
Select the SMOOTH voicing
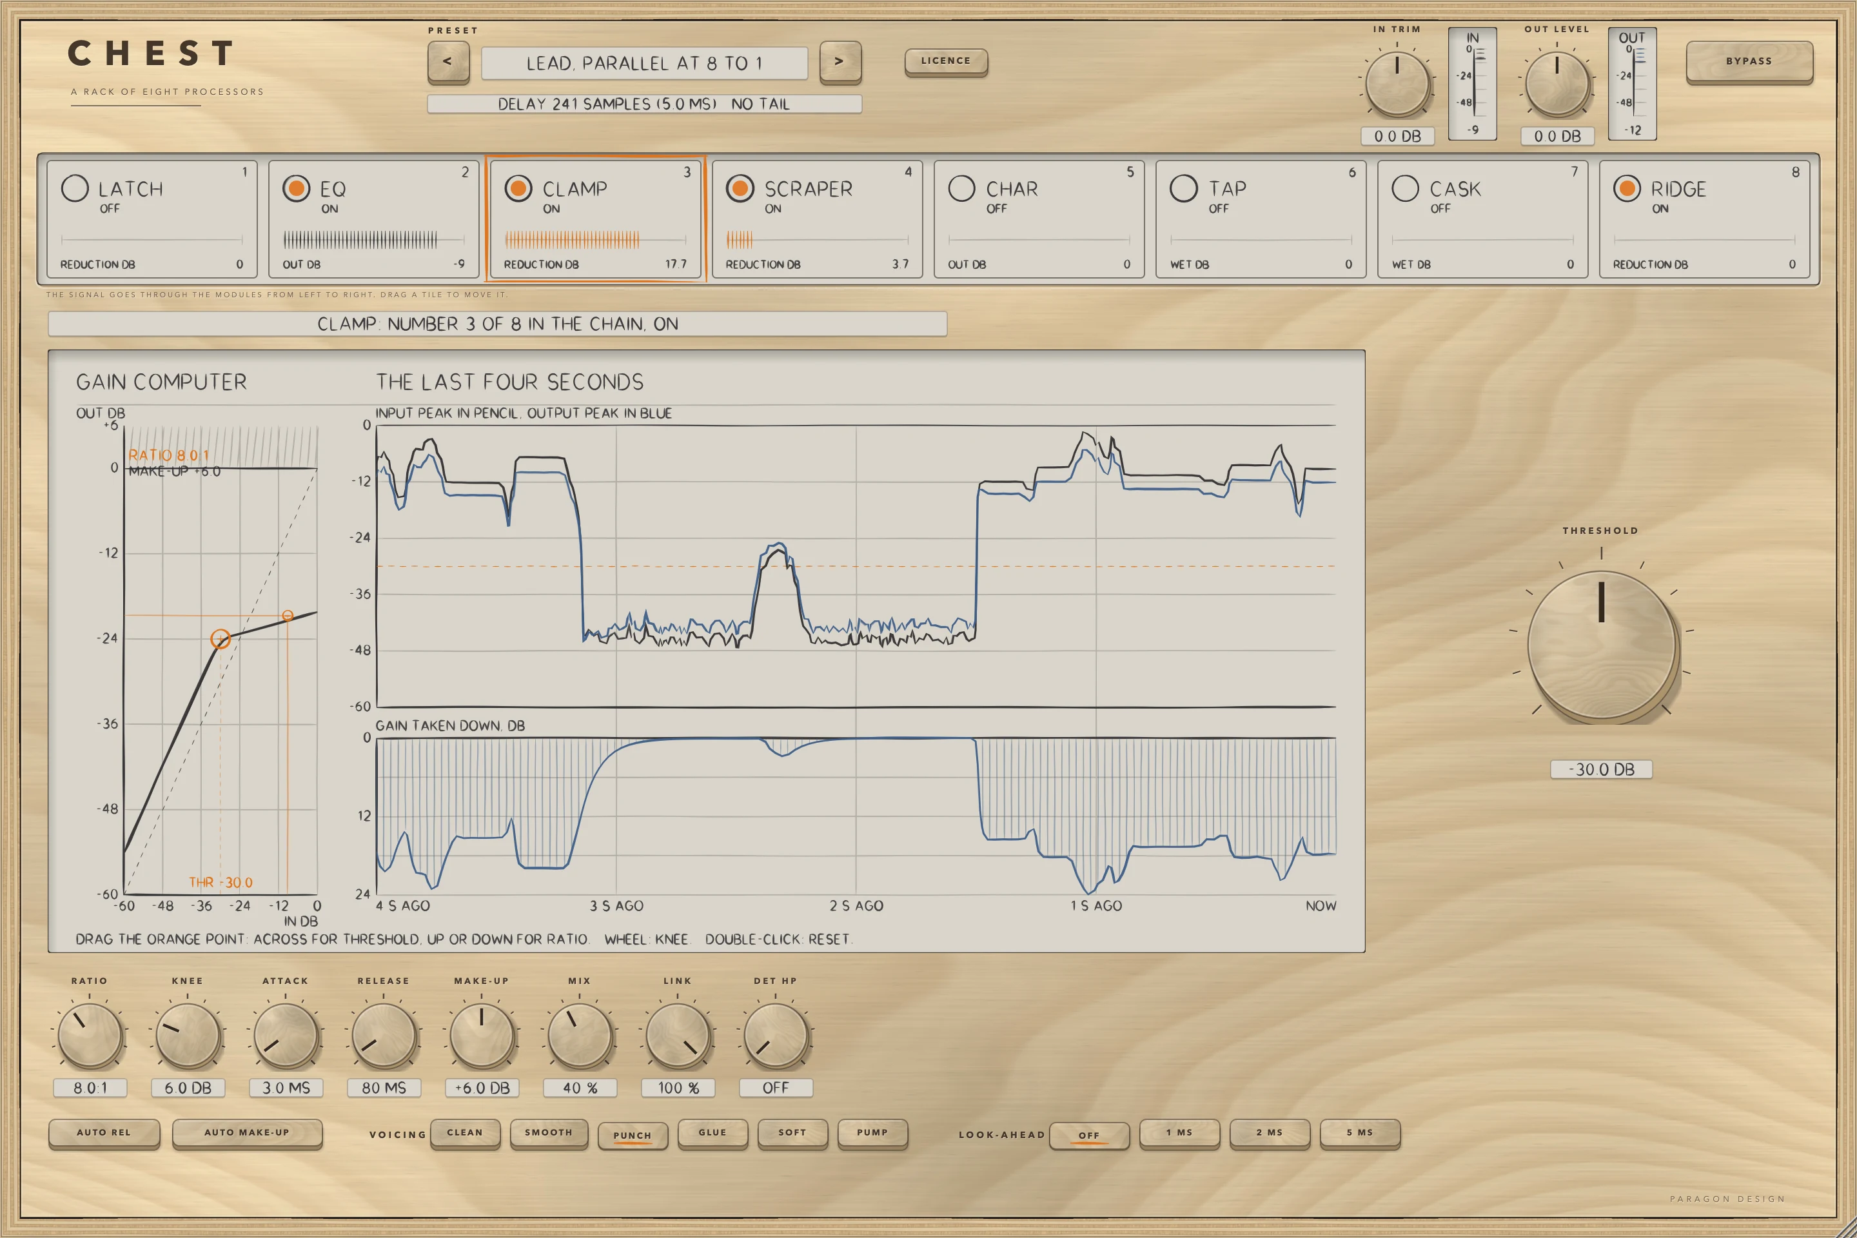pyautogui.click(x=549, y=1133)
